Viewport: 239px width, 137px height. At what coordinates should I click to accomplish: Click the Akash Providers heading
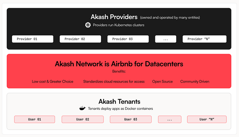tap(114, 17)
